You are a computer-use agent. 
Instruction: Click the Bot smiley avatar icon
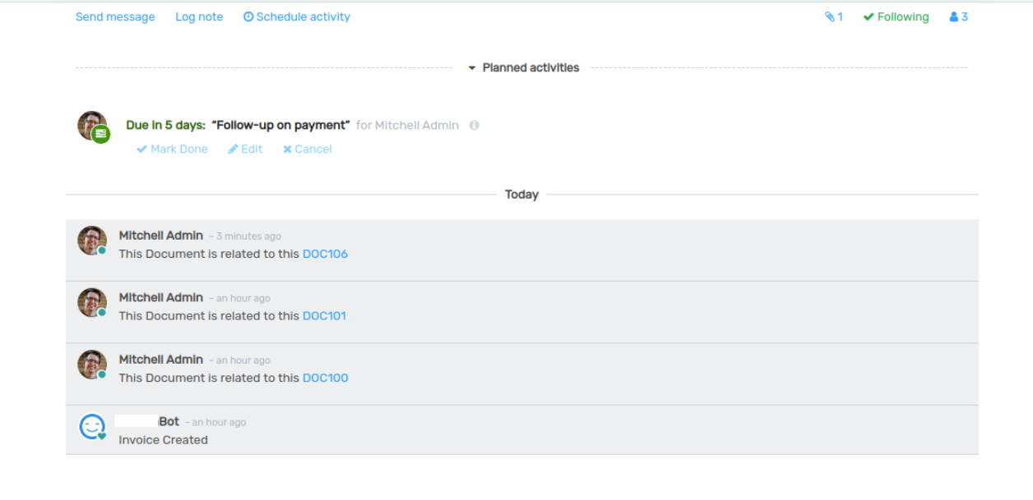[92, 427]
